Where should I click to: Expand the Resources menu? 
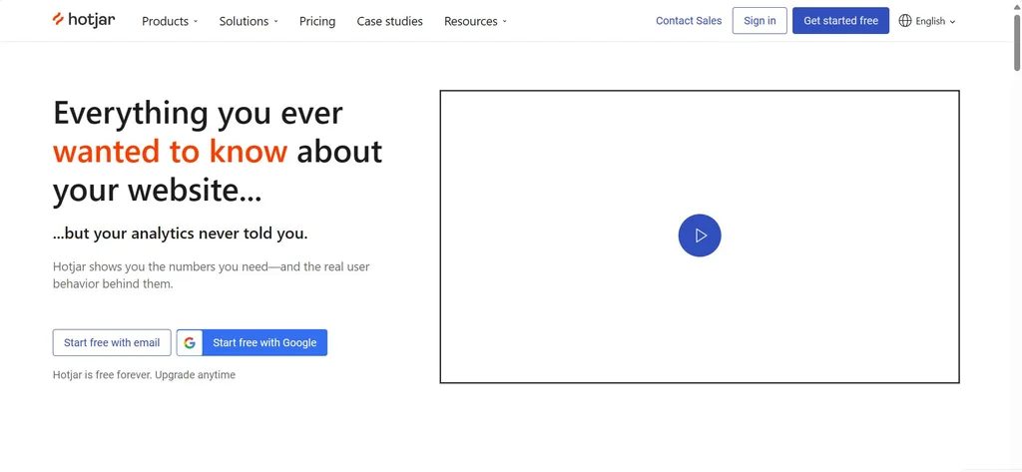(x=475, y=22)
